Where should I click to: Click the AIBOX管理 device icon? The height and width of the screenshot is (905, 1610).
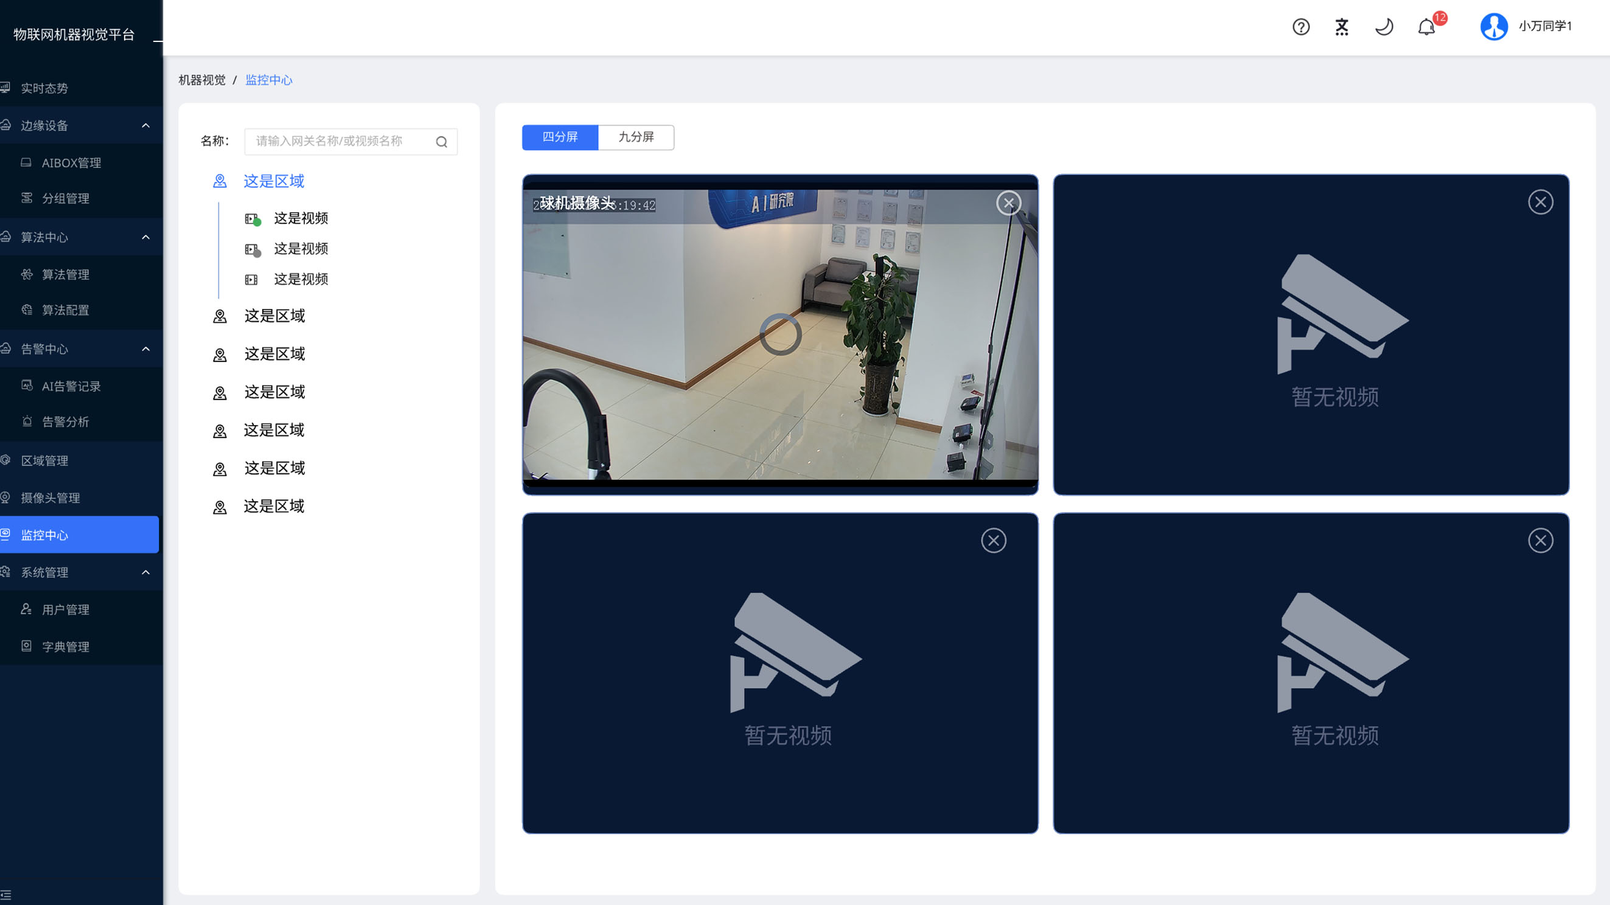tap(26, 162)
